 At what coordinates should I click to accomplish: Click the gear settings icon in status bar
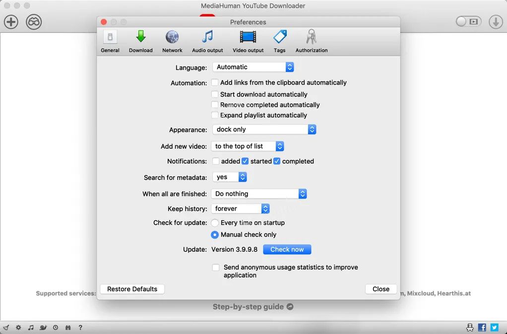[x=18, y=328]
